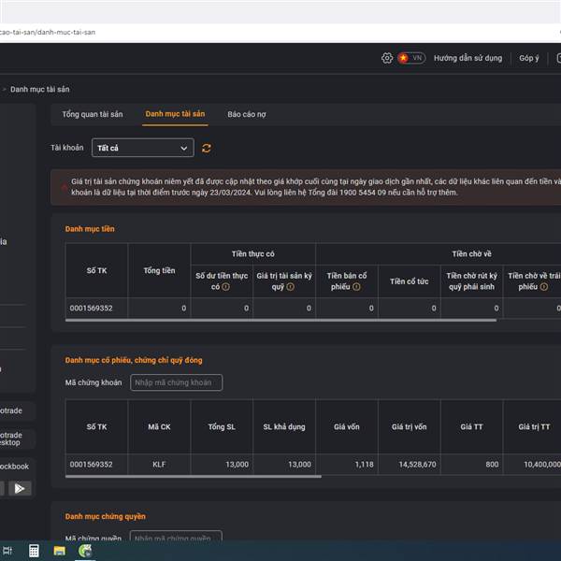The width and height of the screenshot is (561, 561).
Task: Click the Tổng SL column header
Action: pos(222,427)
